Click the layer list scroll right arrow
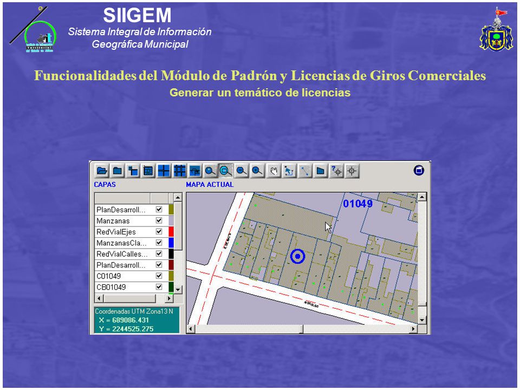The height and width of the screenshot is (390, 520). click(x=169, y=298)
